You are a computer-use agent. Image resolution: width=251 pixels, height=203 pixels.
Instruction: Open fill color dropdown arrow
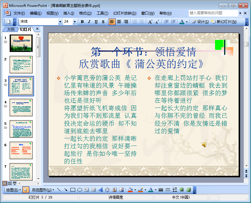tap(135, 190)
